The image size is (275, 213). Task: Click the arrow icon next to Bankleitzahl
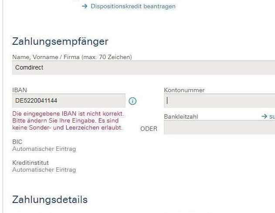(x=264, y=116)
